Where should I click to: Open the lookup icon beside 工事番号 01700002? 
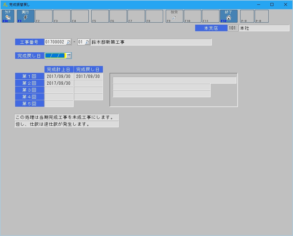pyautogui.click(x=69, y=42)
